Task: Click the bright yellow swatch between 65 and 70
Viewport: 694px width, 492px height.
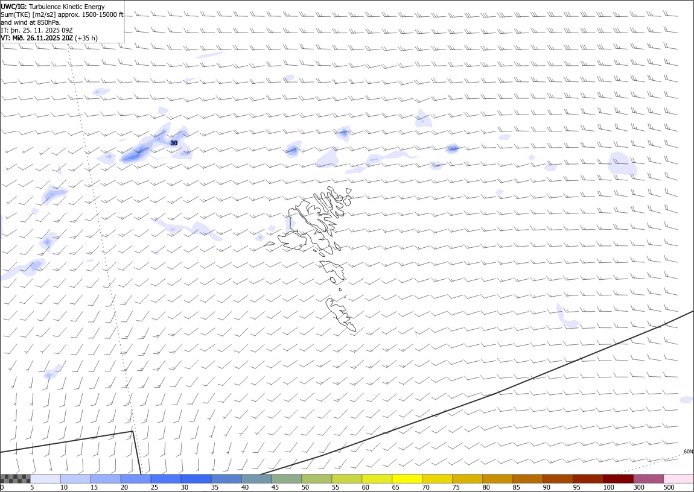Action: click(x=407, y=479)
